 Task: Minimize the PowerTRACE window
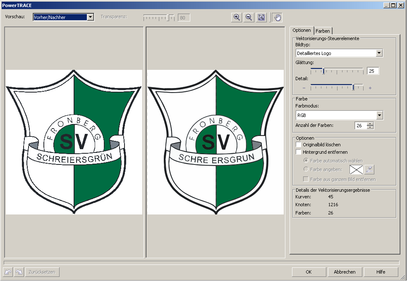(x=386, y=5)
